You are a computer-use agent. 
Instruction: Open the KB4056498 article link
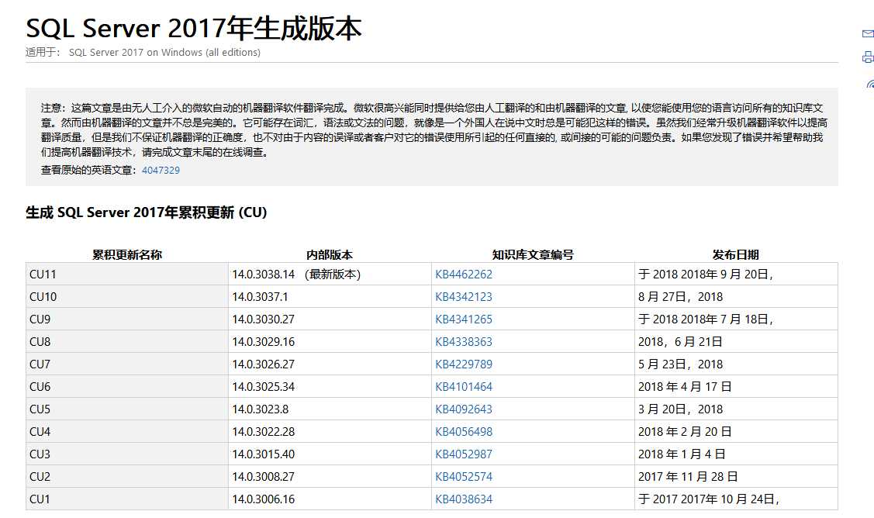tap(463, 432)
